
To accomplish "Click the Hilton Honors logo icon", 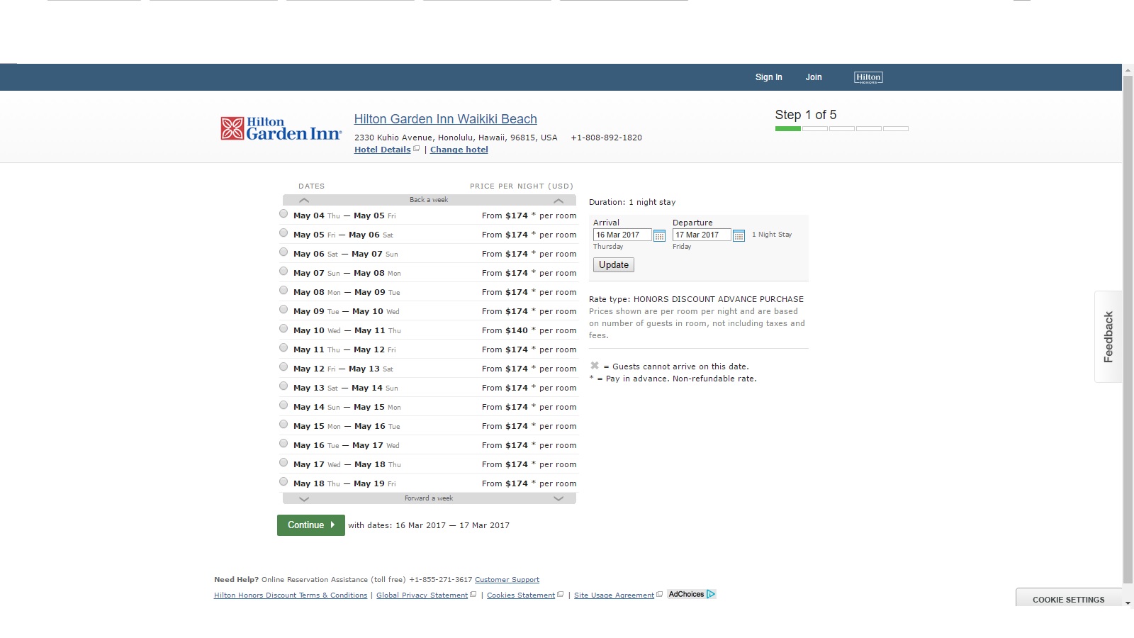I will [868, 77].
